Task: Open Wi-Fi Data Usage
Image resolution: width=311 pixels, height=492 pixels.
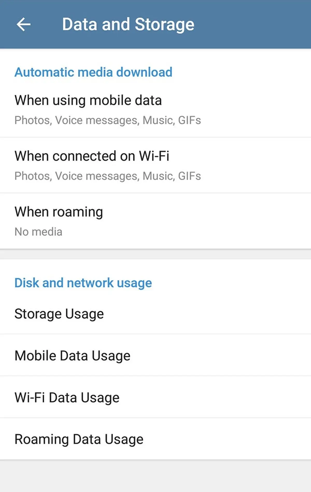Action: coord(67,398)
